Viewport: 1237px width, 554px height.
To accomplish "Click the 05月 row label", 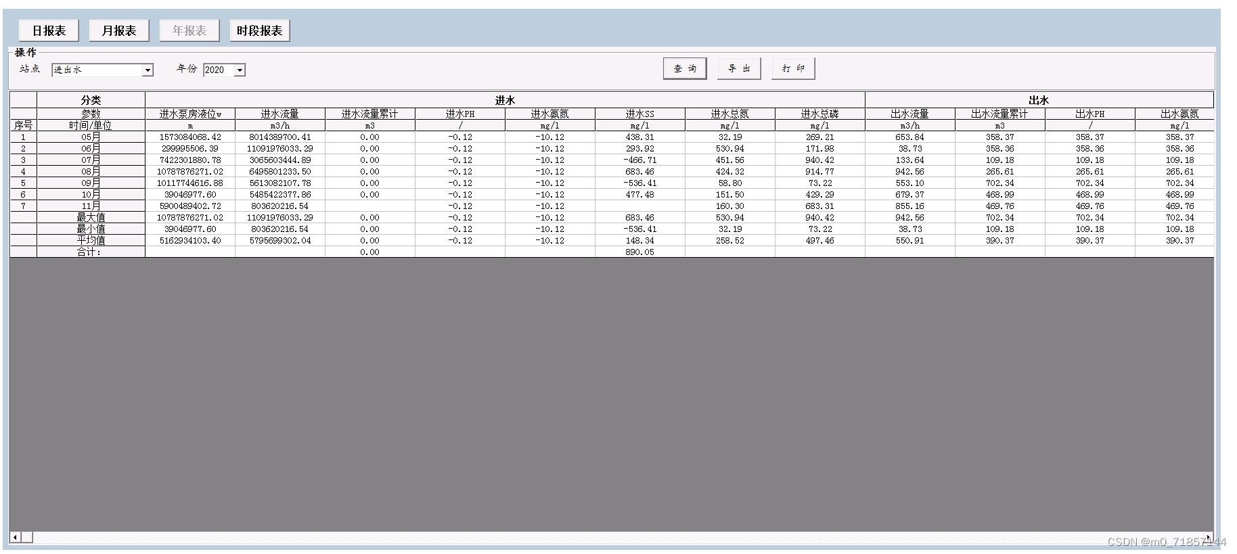I will [x=91, y=137].
